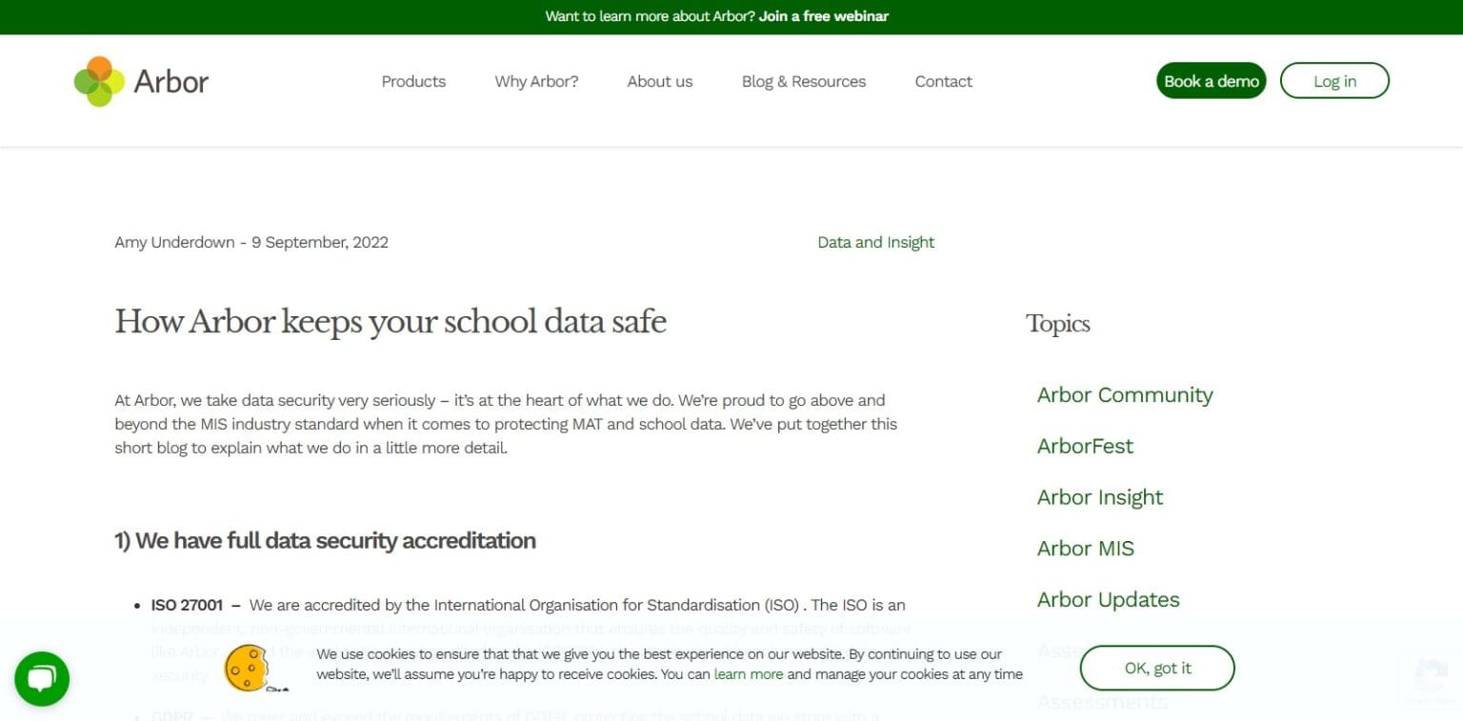Screen dimensions: 1463x721
Task: Click the Log in button
Action: click(1333, 81)
